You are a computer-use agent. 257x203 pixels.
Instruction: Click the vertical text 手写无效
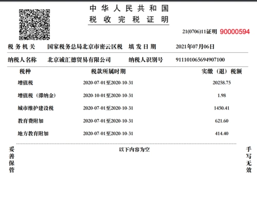point(249,160)
